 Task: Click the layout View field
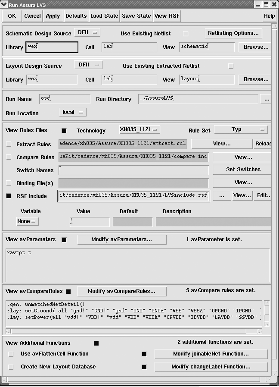[x=207, y=79]
